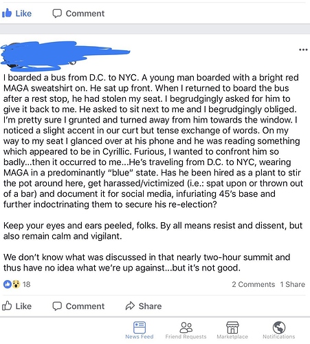Tap the blue Like thumb on the previous post
Screen dimensions: 310x344
7,13
